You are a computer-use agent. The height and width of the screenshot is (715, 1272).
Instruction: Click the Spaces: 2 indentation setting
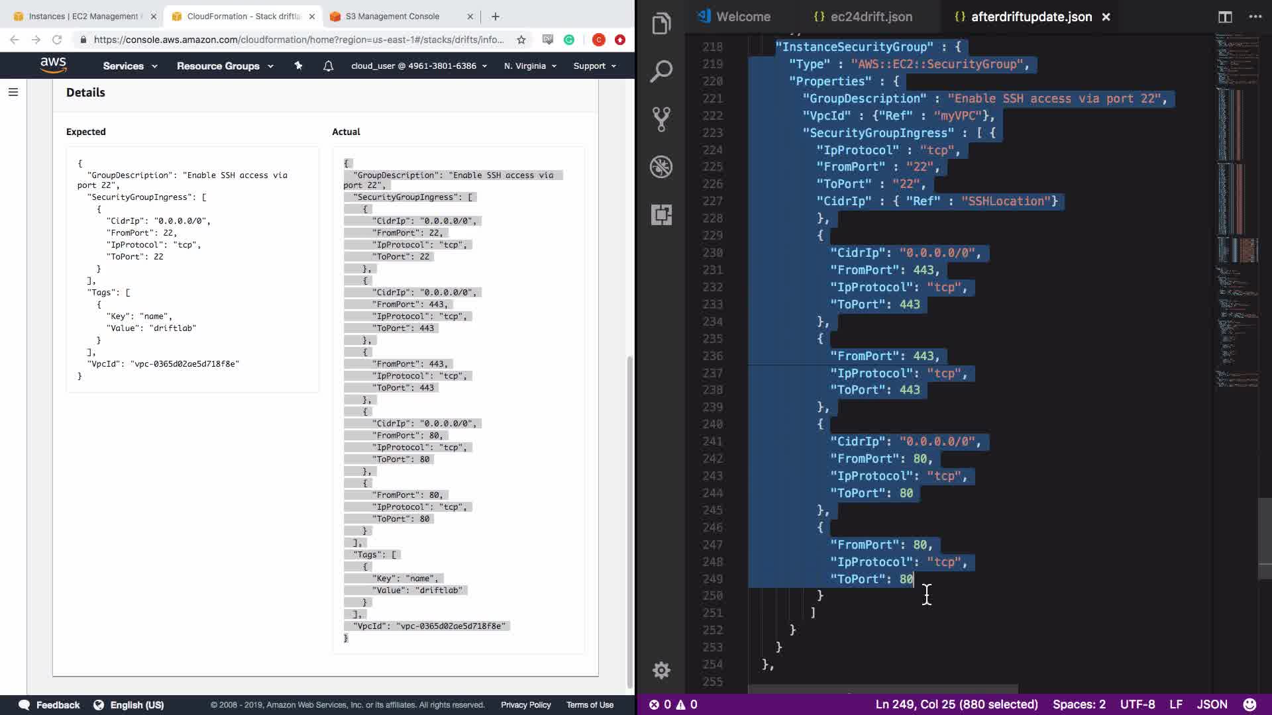pos(1079,704)
